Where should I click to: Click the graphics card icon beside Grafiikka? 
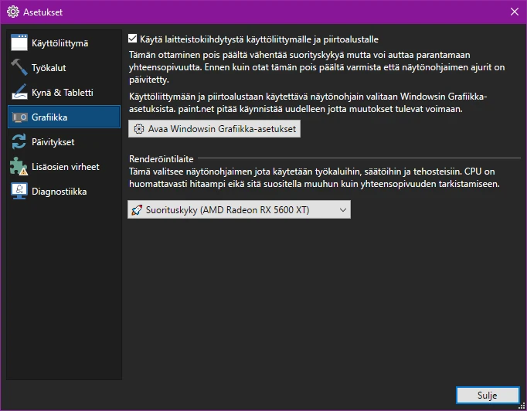tap(19, 117)
